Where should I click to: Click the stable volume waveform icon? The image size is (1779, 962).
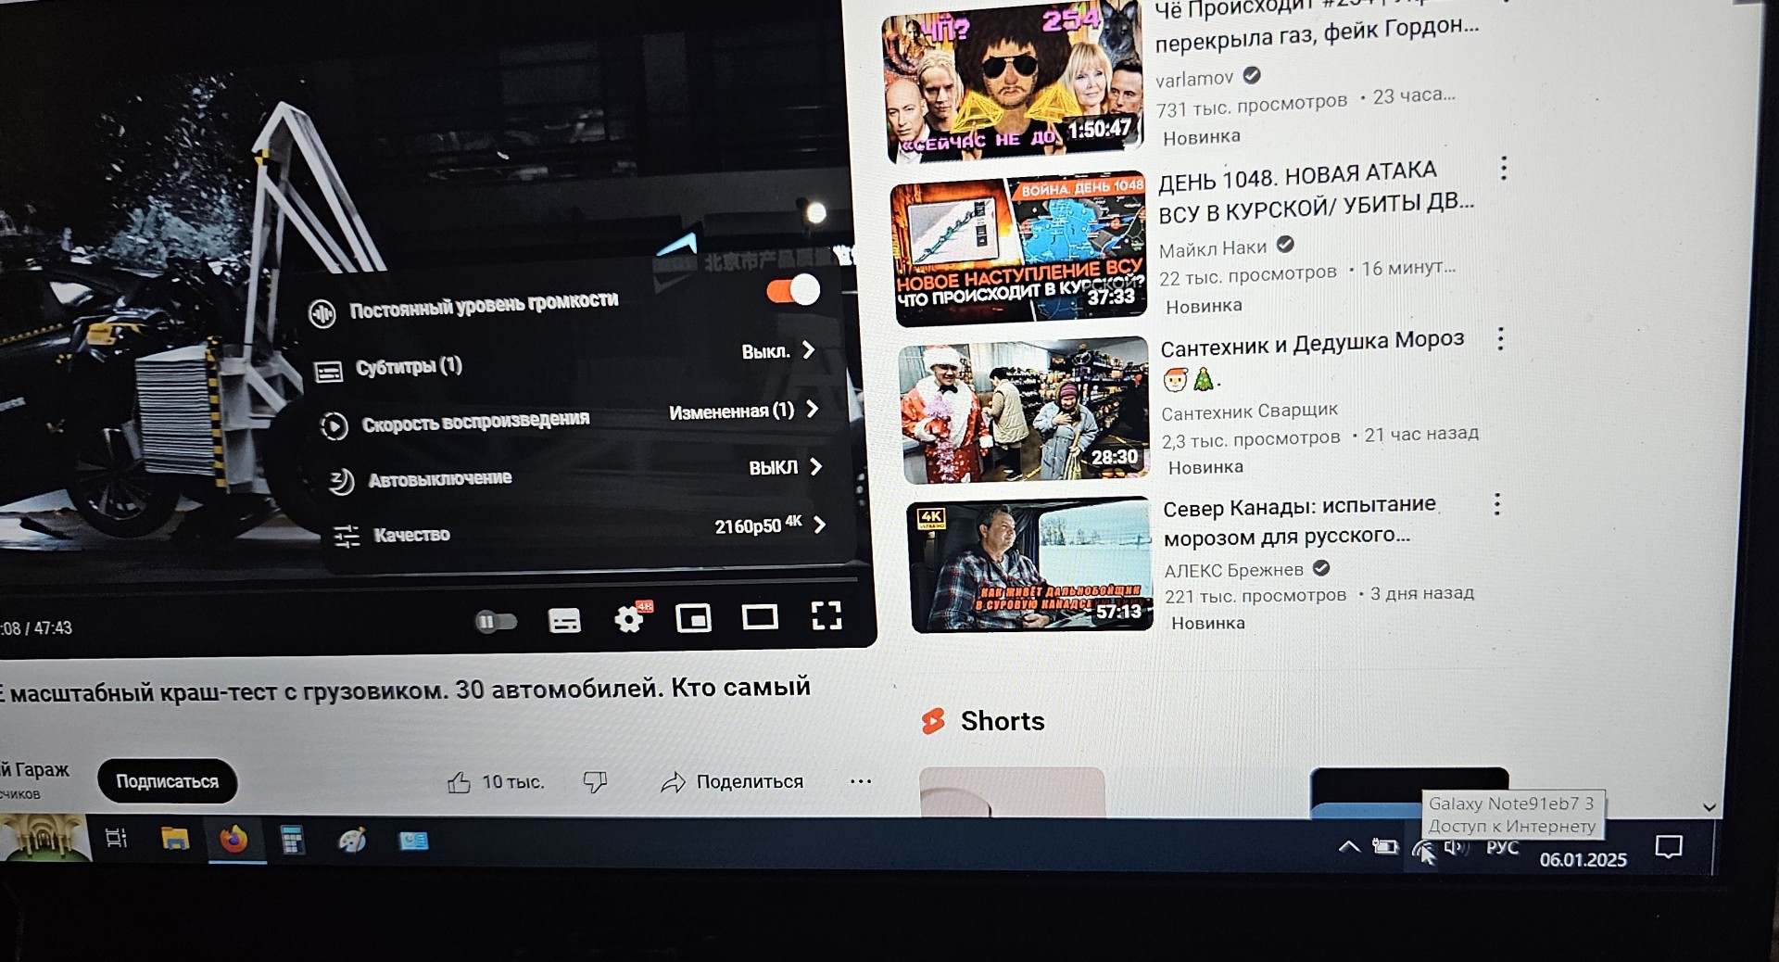click(x=322, y=313)
